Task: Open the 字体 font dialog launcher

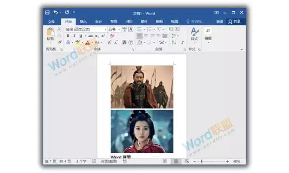Action: 133,49
